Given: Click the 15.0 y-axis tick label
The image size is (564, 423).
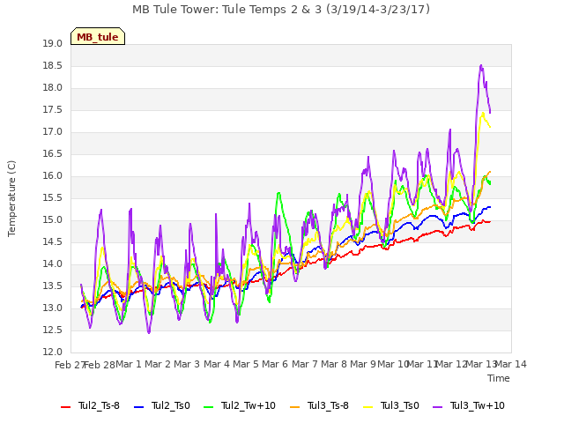Looking at the screenshot, I should coord(53,220).
